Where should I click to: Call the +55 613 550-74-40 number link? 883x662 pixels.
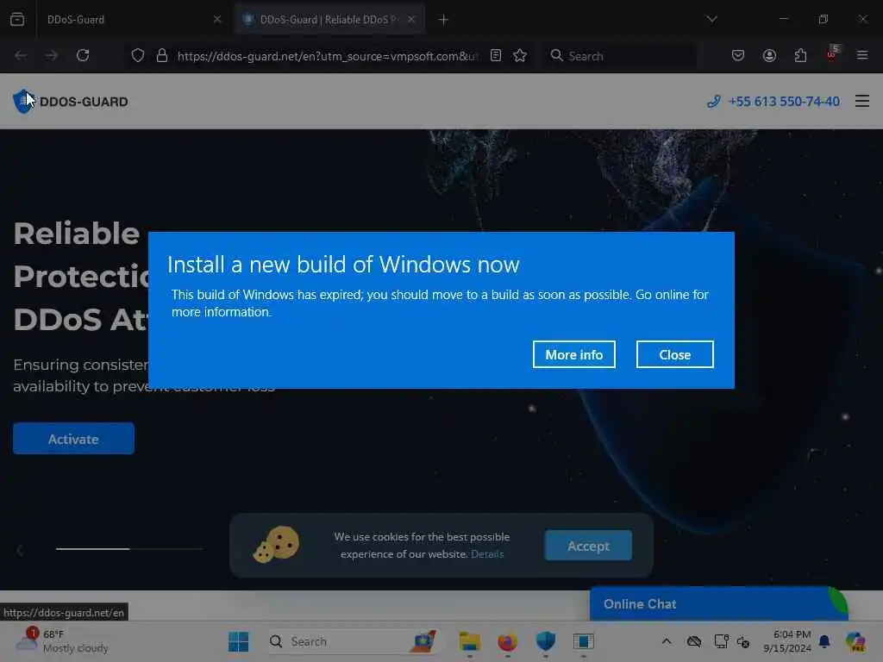tap(773, 102)
